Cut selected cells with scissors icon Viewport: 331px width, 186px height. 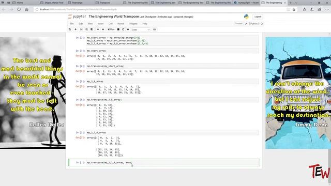coord(81,29)
